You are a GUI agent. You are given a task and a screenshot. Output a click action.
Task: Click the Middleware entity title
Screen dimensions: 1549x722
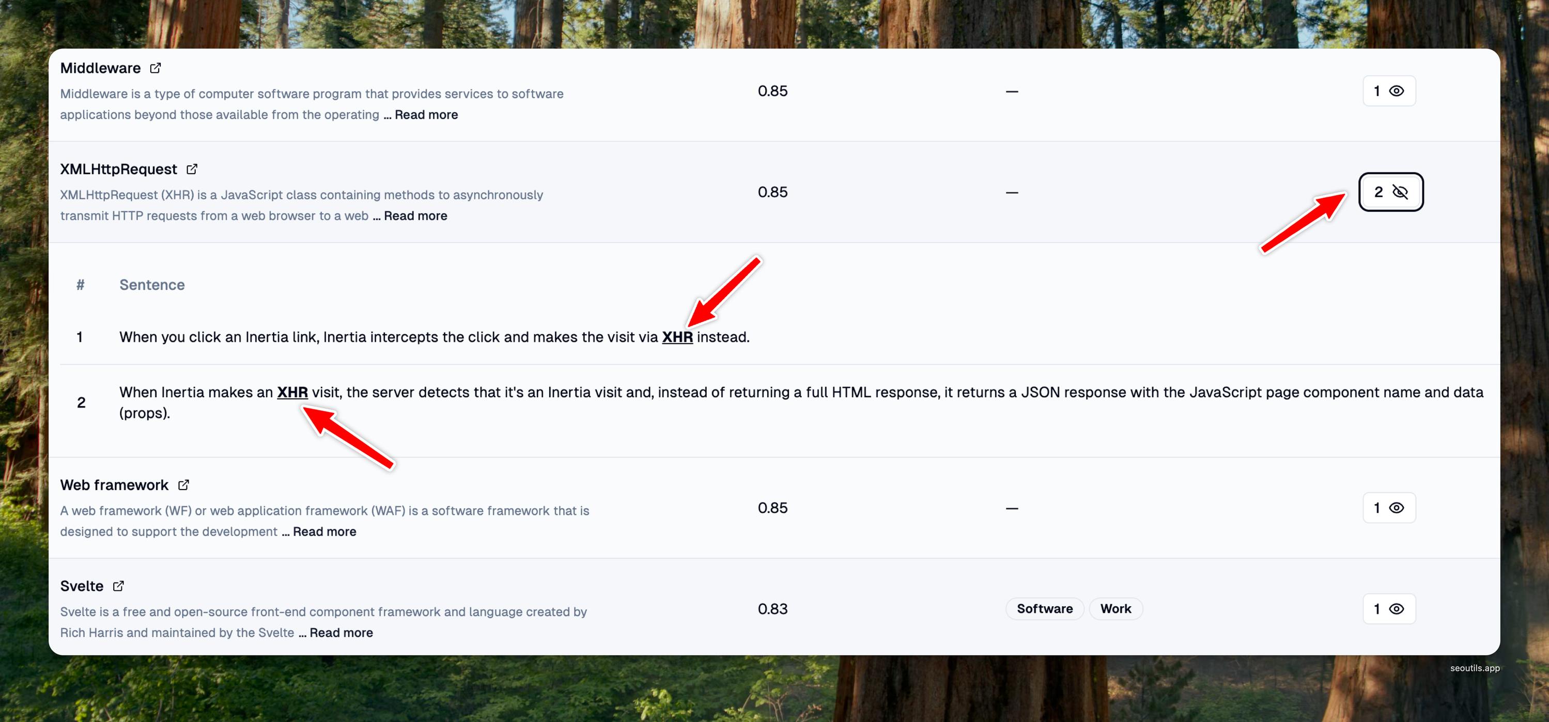pyautogui.click(x=100, y=68)
